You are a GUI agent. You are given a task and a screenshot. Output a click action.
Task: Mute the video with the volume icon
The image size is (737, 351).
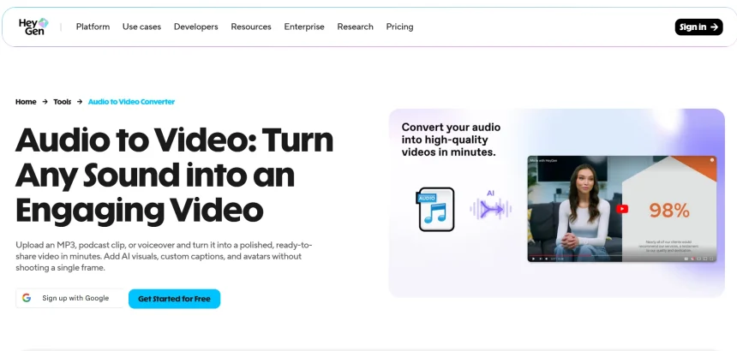coord(546,259)
